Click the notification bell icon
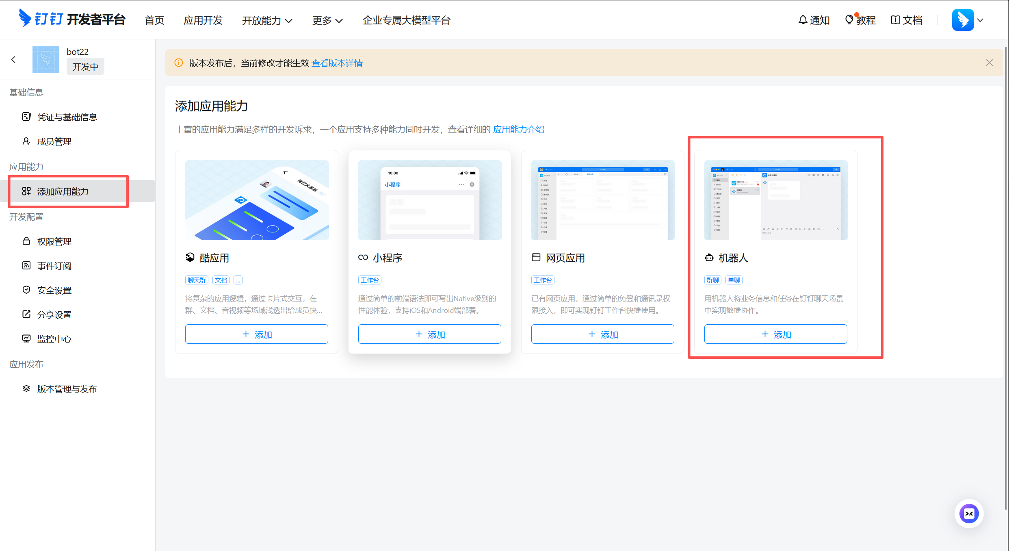This screenshot has height=551, width=1009. coord(803,20)
